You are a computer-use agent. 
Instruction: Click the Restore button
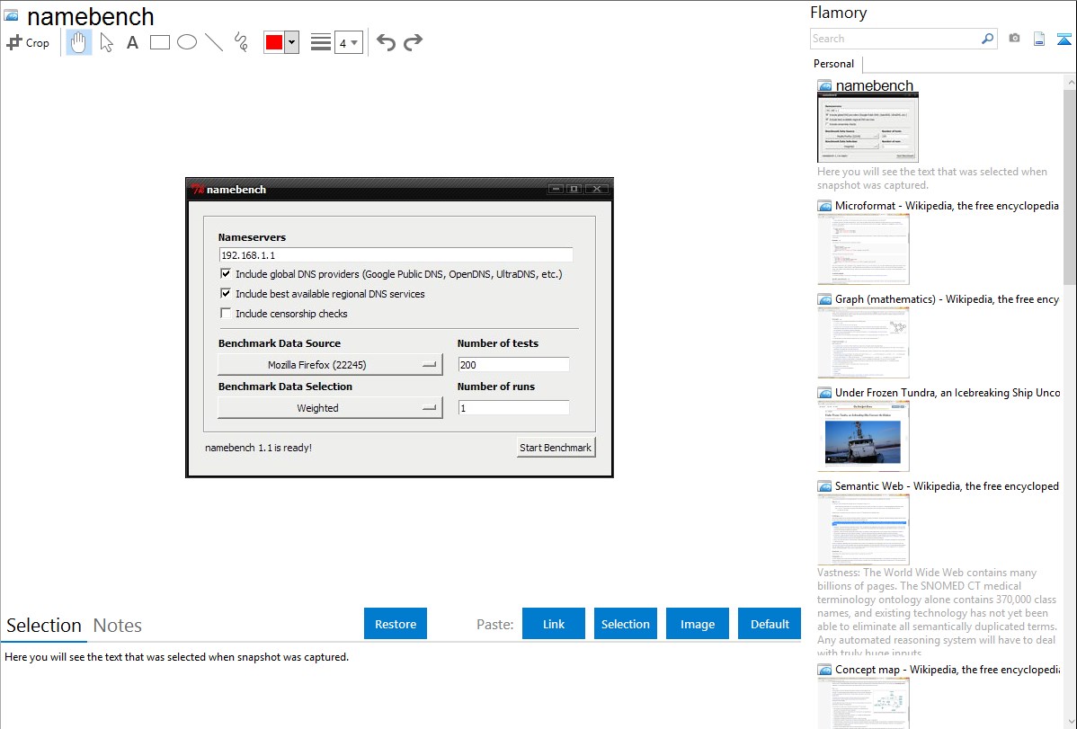click(396, 624)
